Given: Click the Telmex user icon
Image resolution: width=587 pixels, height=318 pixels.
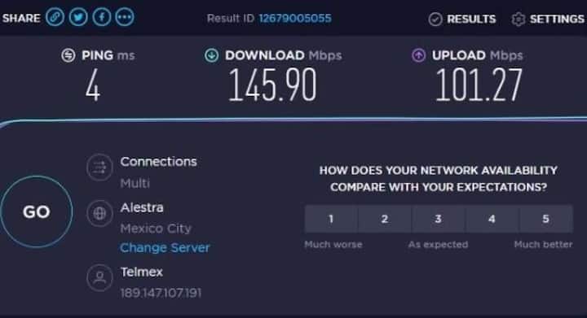Looking at the screenshot, I should 99,277.
